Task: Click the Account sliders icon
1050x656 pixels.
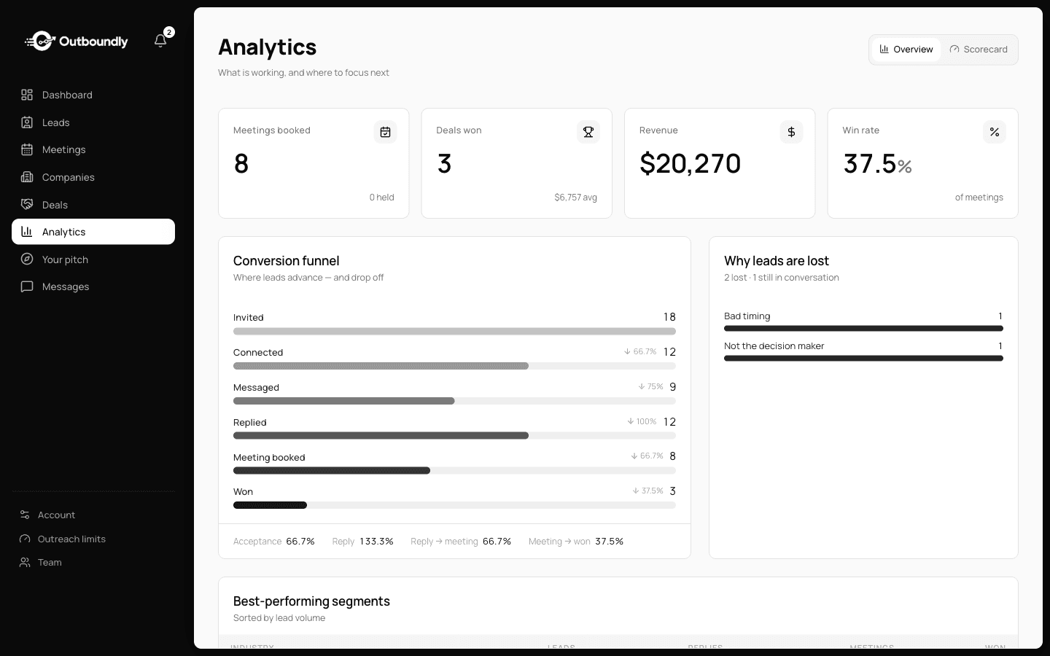Action: point(25,515)
